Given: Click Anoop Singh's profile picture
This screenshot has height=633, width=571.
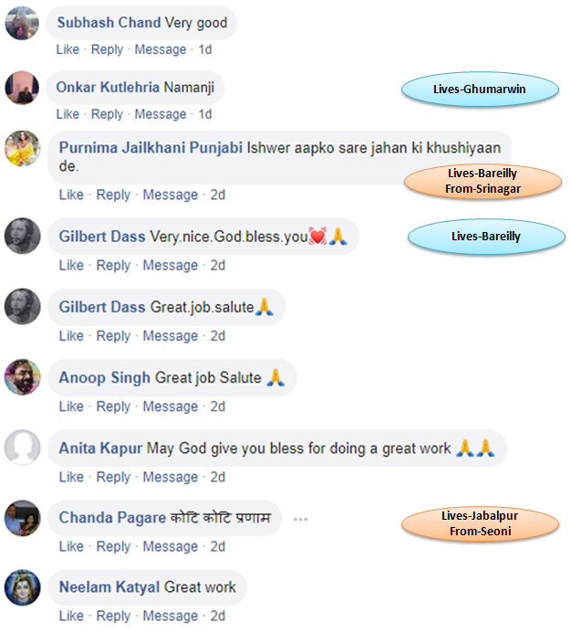Looking at the screenshot, I should [22, 377].
